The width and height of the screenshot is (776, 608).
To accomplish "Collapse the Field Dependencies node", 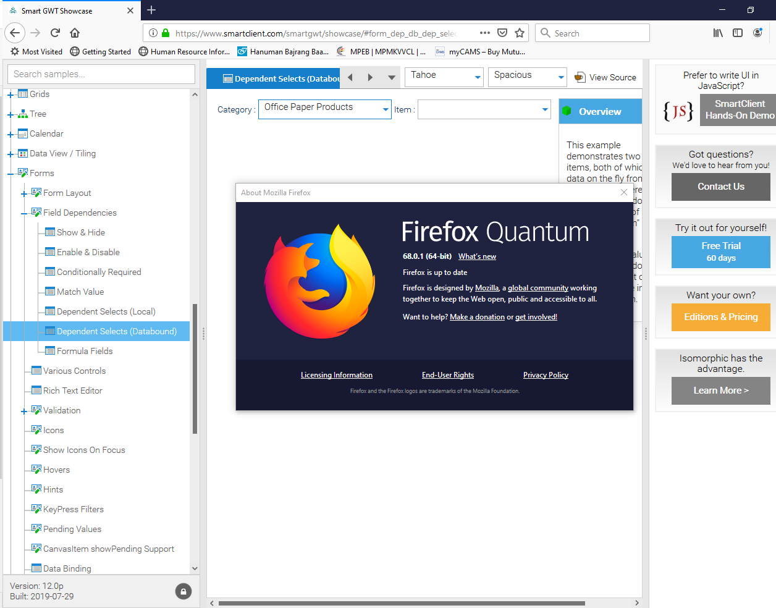I will tap(23, 213).
